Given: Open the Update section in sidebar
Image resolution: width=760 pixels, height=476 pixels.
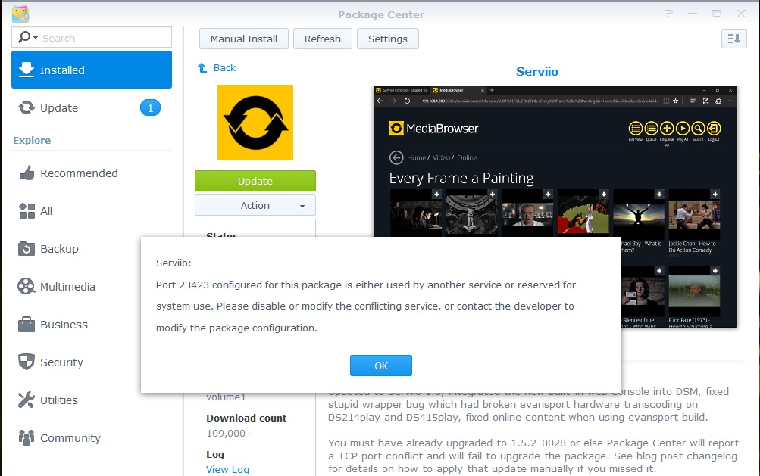Looking at the screenshot, I should pyautogui.click(x=92, y=108).
